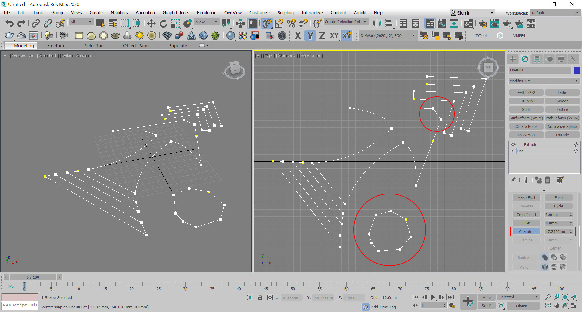582x312 pixels.
Task: Remove modifier with trash can icon
Action: (x=547, y=180)
